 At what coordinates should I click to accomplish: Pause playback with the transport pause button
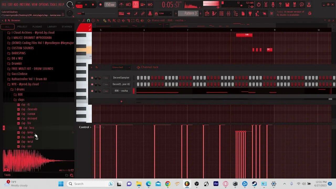86,4
